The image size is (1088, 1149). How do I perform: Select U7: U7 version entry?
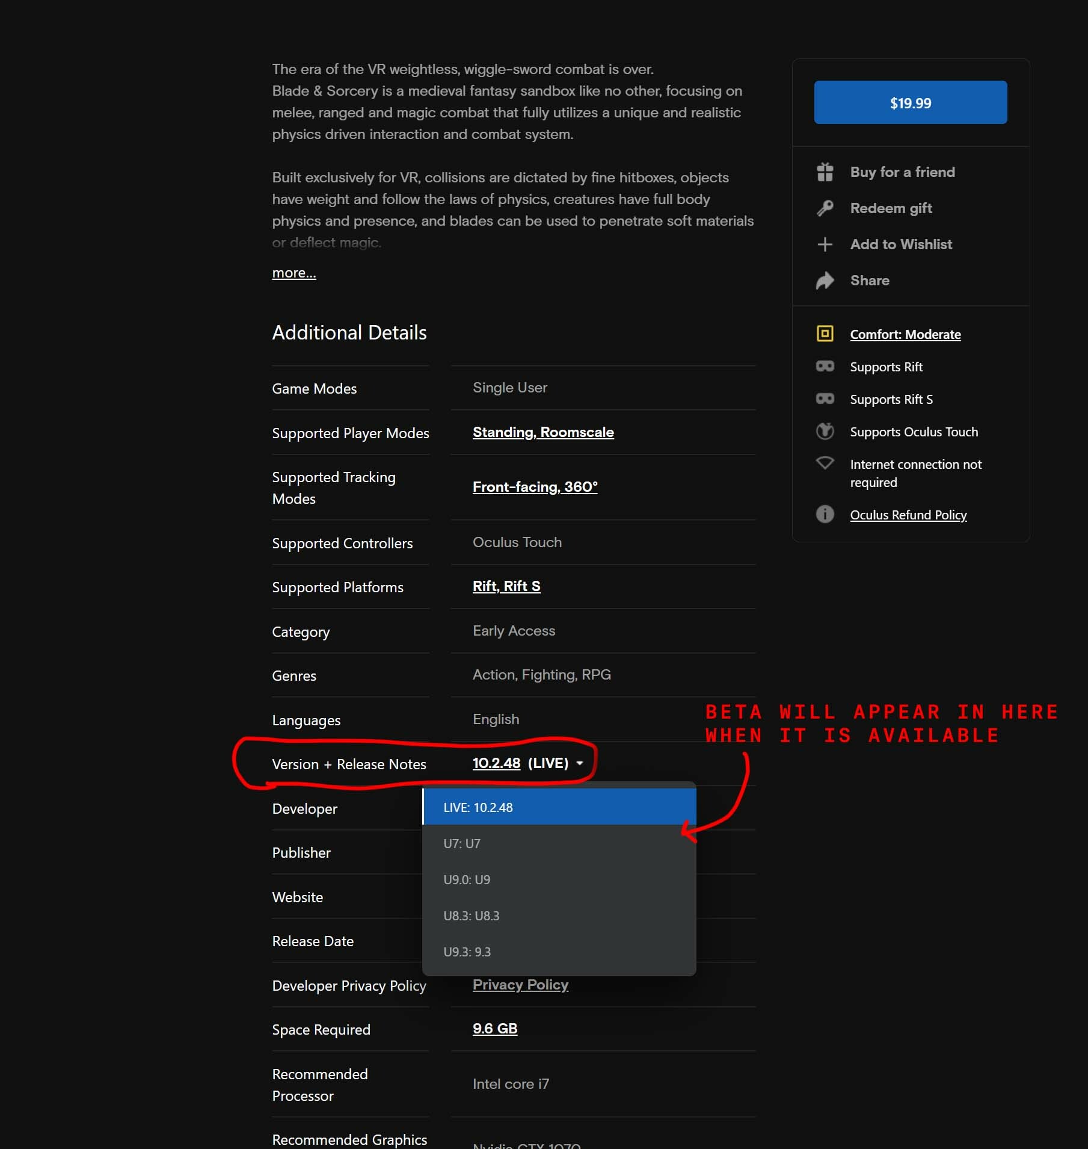[x=559, y=843]
